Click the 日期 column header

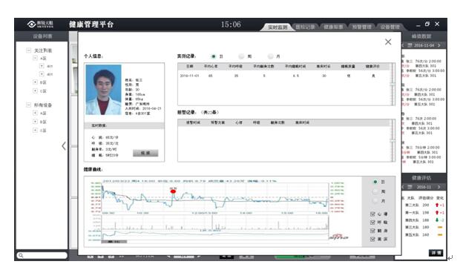point(189,67)
